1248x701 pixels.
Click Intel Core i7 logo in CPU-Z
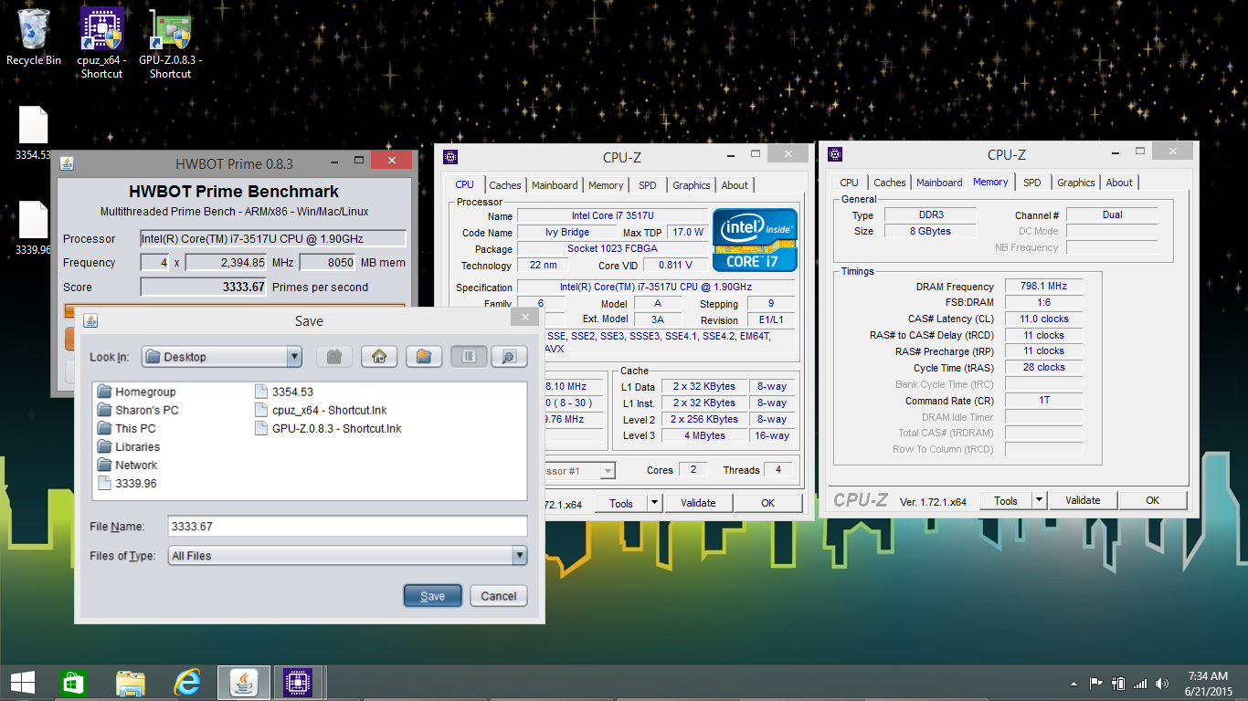point(755,241)
